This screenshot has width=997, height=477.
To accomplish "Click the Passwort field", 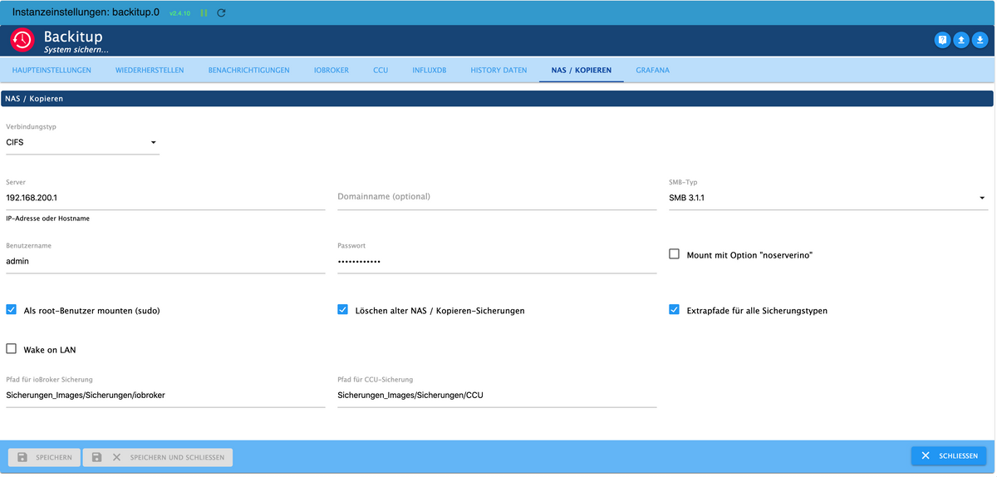I will coord(497,262).
